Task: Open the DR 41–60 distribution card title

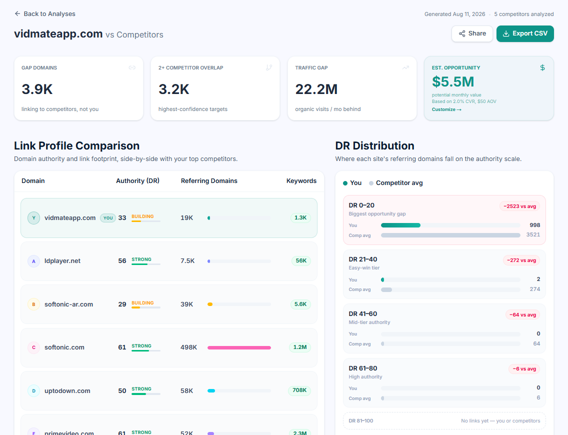Action: pos(362,313)
